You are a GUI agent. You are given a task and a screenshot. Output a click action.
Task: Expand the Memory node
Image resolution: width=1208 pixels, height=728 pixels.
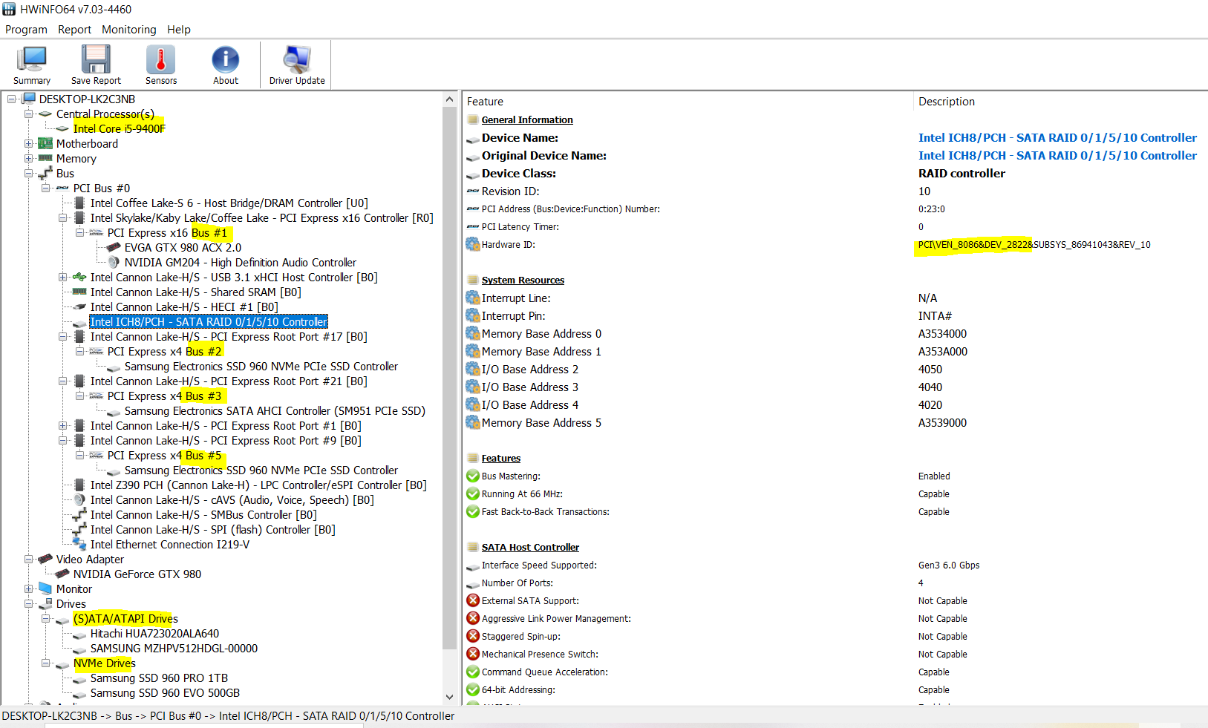tap(28, 158)
